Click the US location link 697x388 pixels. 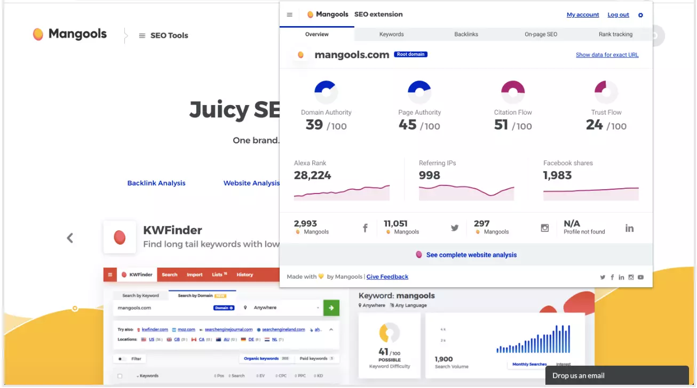pos(152,339)
